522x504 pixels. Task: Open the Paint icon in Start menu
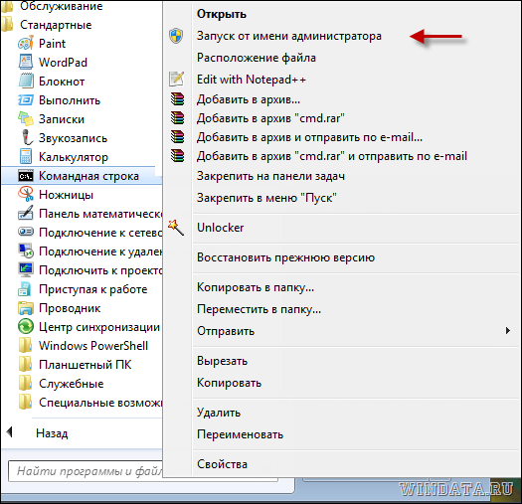(x=26, y=44)
